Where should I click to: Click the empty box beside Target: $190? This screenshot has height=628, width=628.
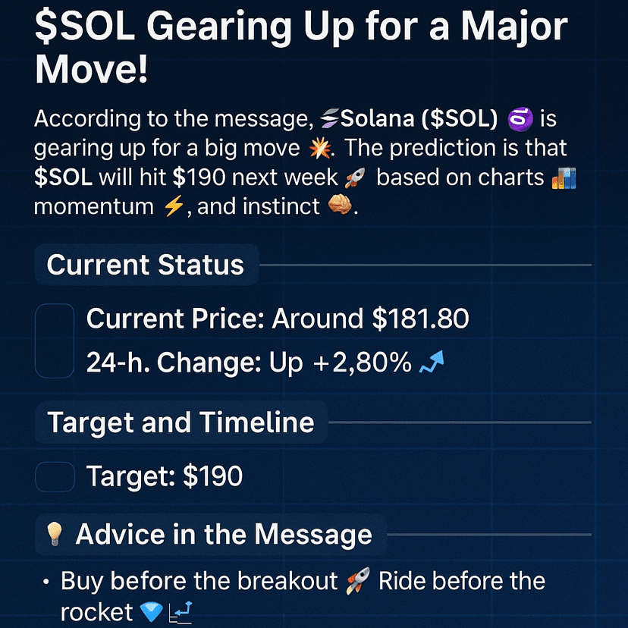[x=55, y=476]
